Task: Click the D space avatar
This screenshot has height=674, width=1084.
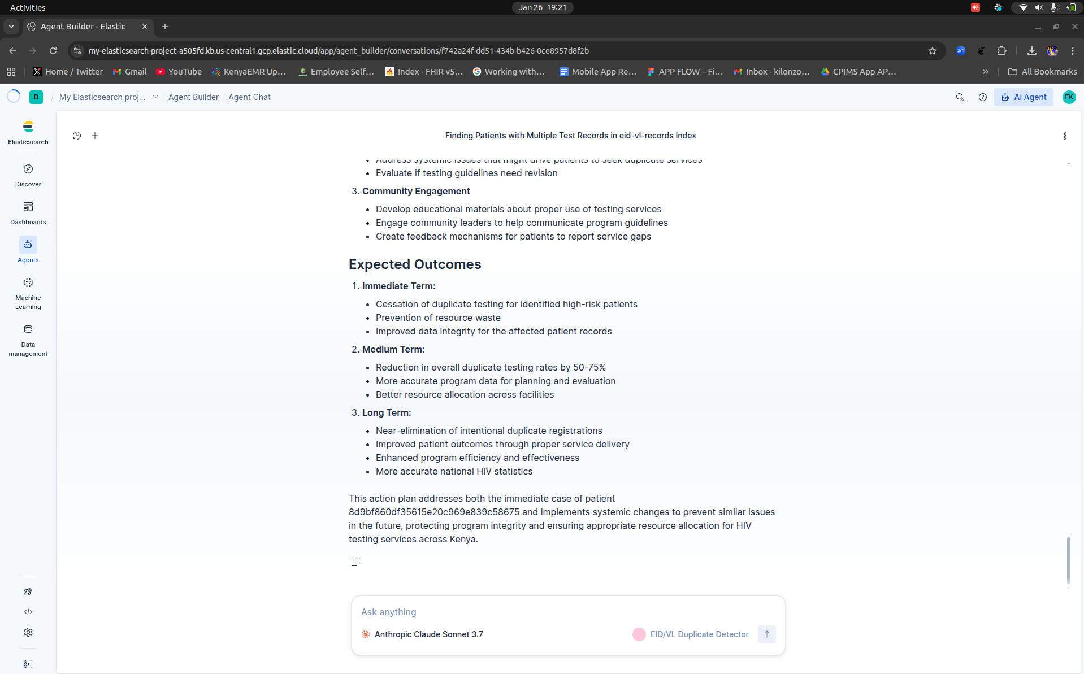Action: (x=36, y=97)
